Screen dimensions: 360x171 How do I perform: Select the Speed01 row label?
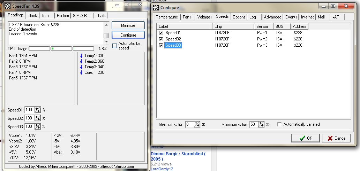(x=173, y=33)
